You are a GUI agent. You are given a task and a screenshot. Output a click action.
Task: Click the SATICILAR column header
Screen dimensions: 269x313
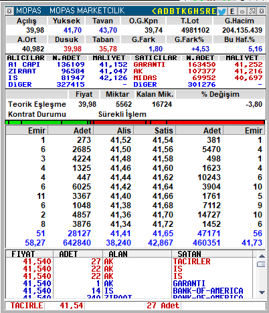coord(156,58)
